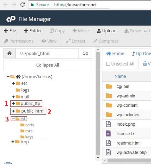Create a new folder with +Folder
Image resolution: width=151 pixels, height=164 pixels.
[x=33, y=31]
